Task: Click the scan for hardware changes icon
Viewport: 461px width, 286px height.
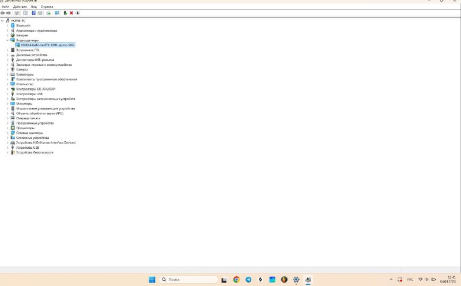Action: click(57, 13)
